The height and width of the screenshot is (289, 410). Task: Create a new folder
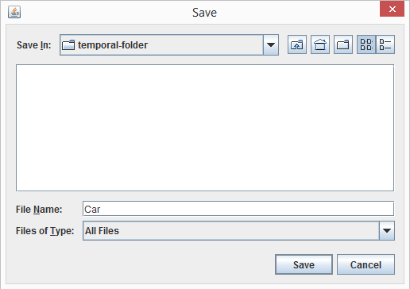(343, 44)
